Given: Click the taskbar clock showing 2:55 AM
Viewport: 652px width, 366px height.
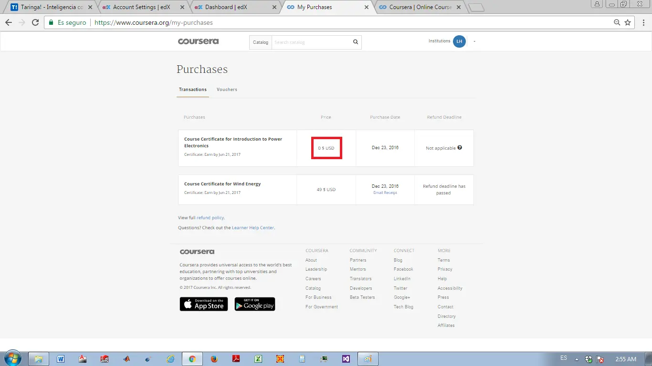Looking at the screenshot, I should click(x=626, y=359).
